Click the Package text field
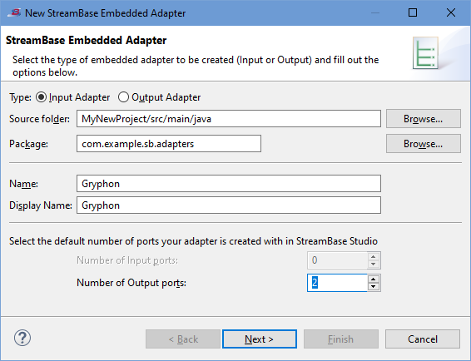Image resolution: width=471 pixels, height=361 pixels. pos(169,144)
